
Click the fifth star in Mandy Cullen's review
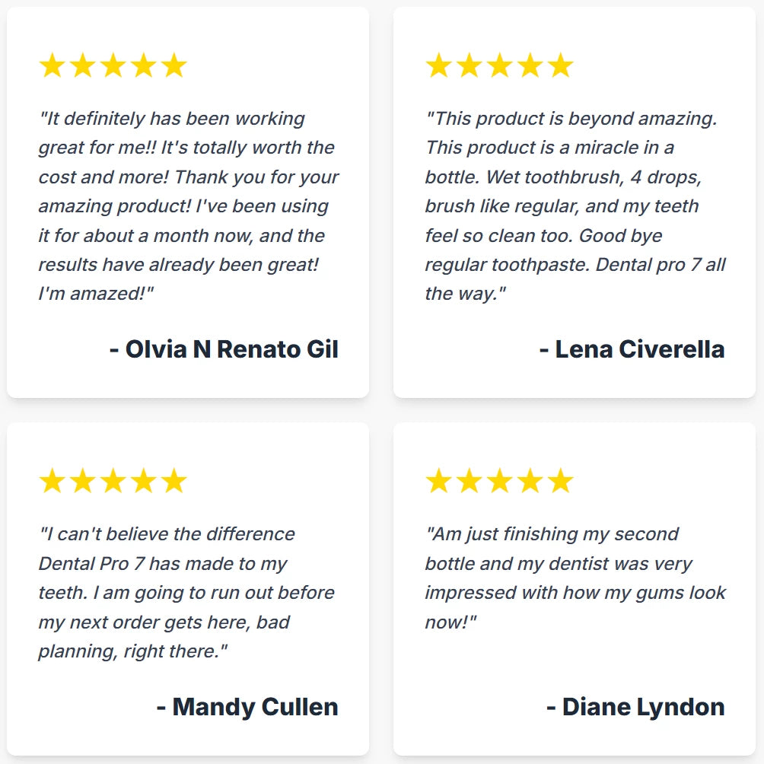tap(174, 482)
